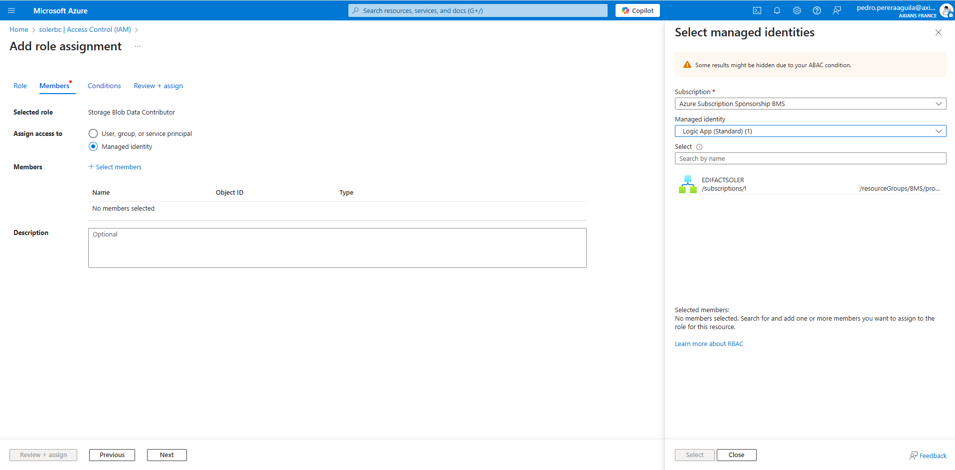Switch to the Conditions tab
The width and height of the screenshot is (955, 470).
104,86
